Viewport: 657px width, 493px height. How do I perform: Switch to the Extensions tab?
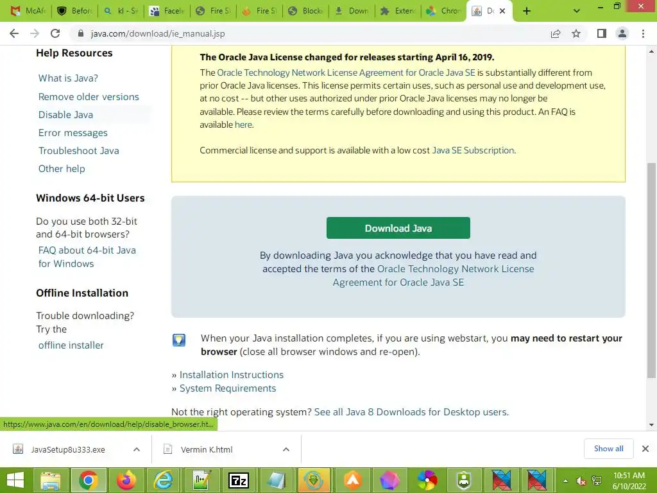398,11
